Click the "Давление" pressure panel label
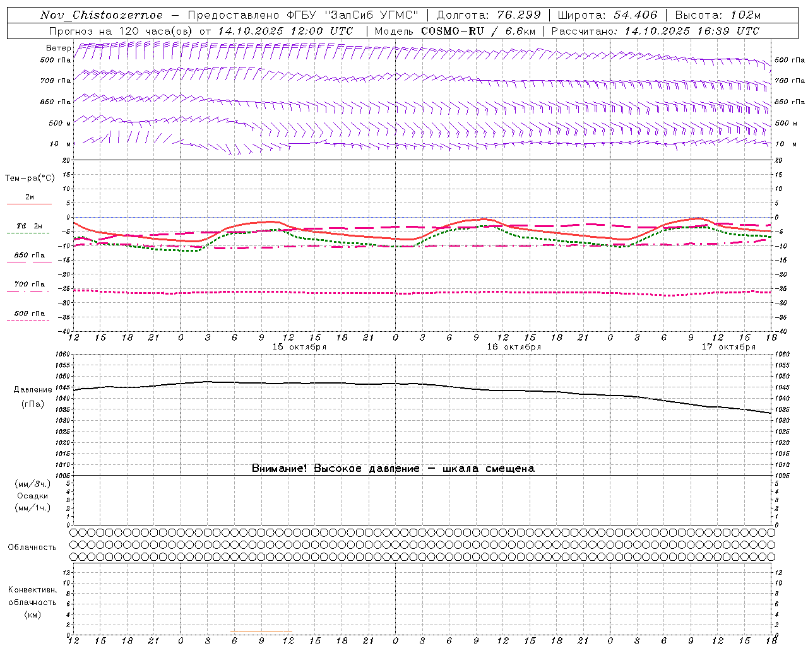 [x=33, y=390]
